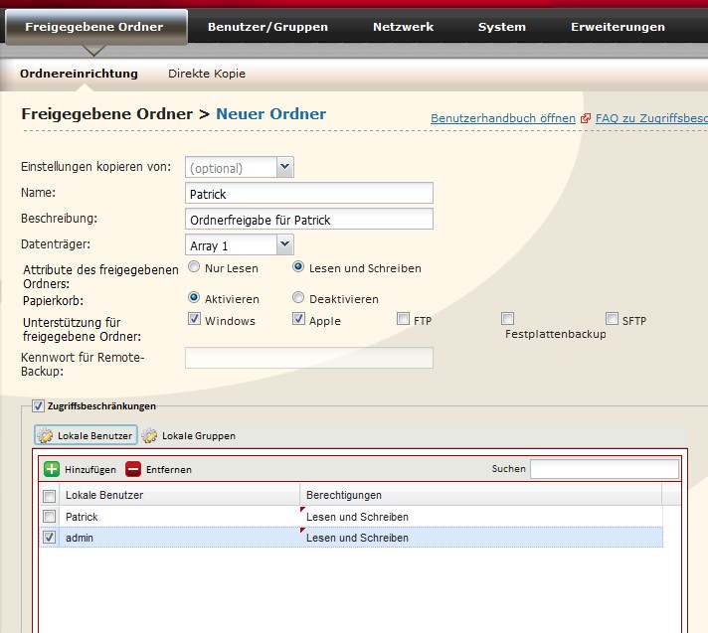708x633 pixels.
Task: Select Papierkorb Deaktivieren radio button
Action: pyautogui.click(x=298, y=297)
